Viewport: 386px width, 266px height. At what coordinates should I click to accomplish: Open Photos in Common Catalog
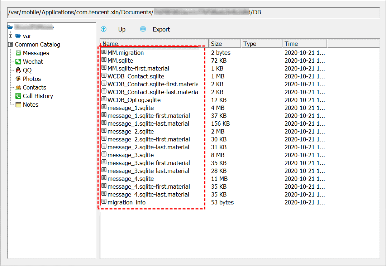32,79
